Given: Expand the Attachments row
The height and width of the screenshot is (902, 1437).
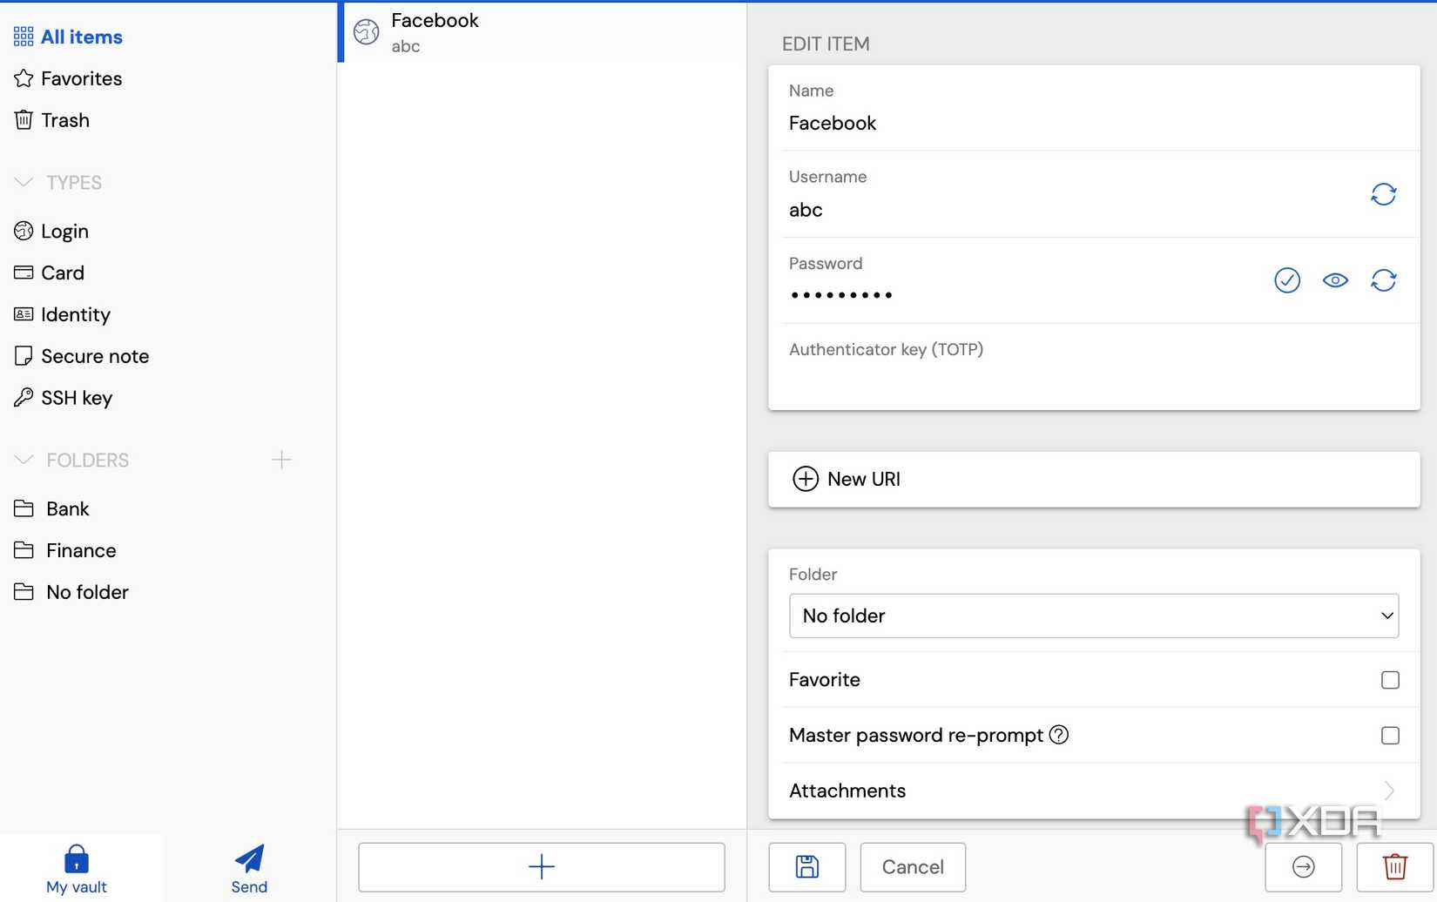Looking at the screenshot, I should tap(1094, 791).
